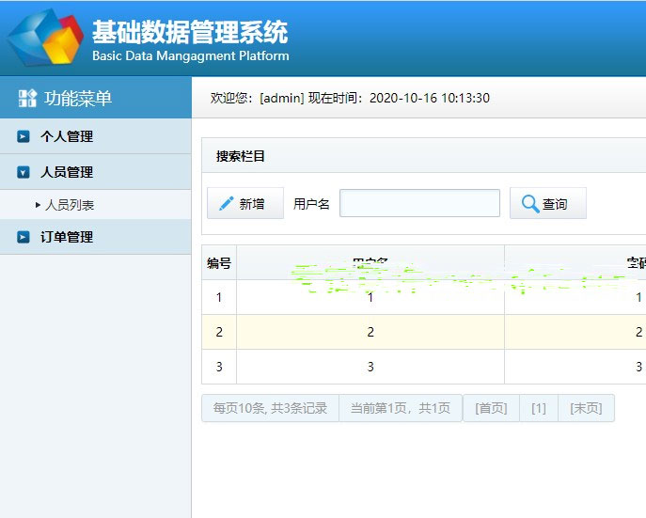Click the pencil icon for 新增
646x518 pixels.
tap(226, 204)
